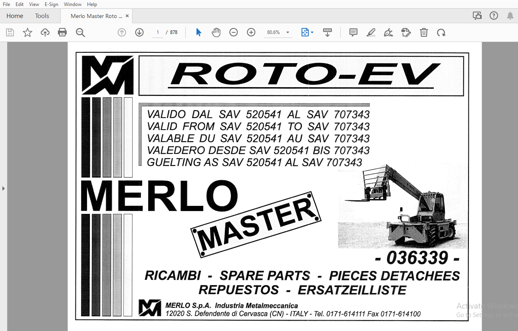Choose the Selection arrow tool
518x331 pixels.
(x=198, y=32)
